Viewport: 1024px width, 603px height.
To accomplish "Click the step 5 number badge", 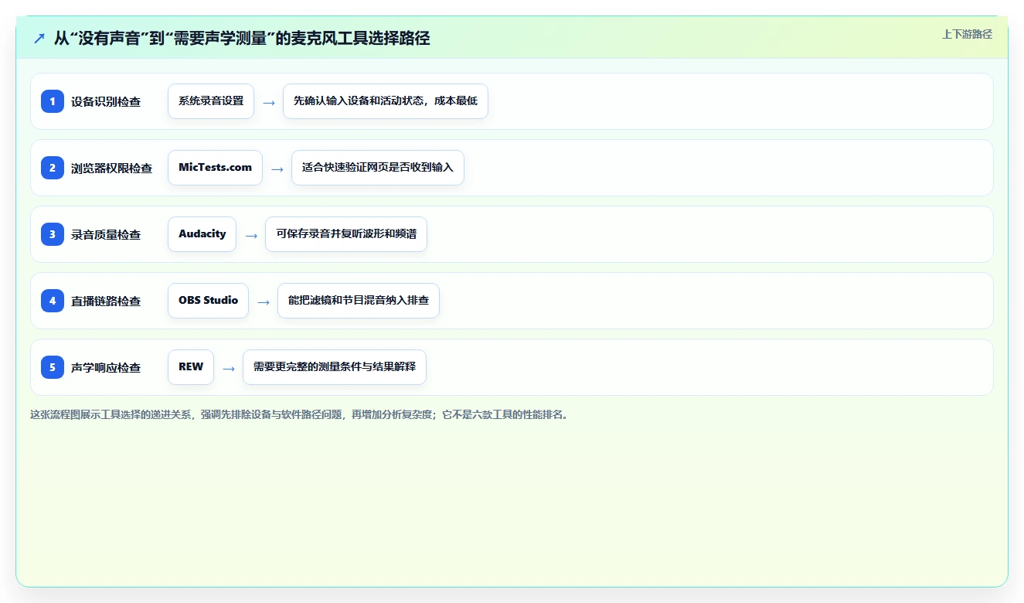I will (x=53, y=367).
